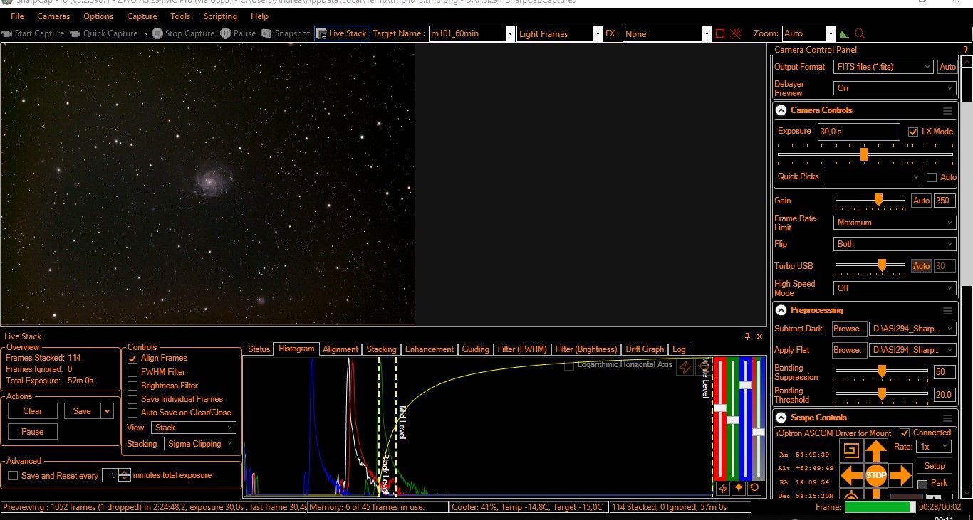Click the Gain Auto button
Screen dimensions: 973x520
tap(921, 201)
